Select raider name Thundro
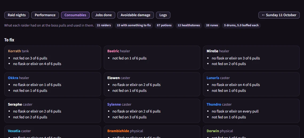Image resolution: width=304 pixels, height=138 pixels. 214,104
